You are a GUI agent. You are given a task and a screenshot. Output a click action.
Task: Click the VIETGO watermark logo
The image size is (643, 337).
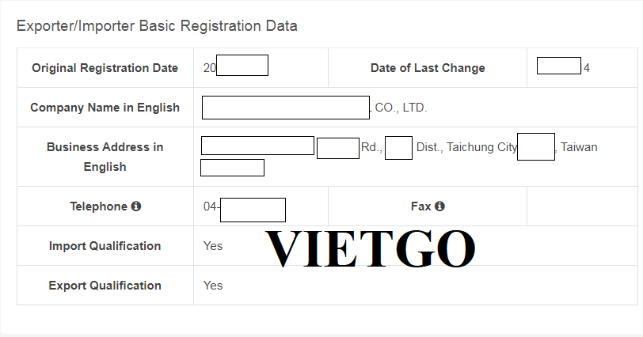pos(371,248)
